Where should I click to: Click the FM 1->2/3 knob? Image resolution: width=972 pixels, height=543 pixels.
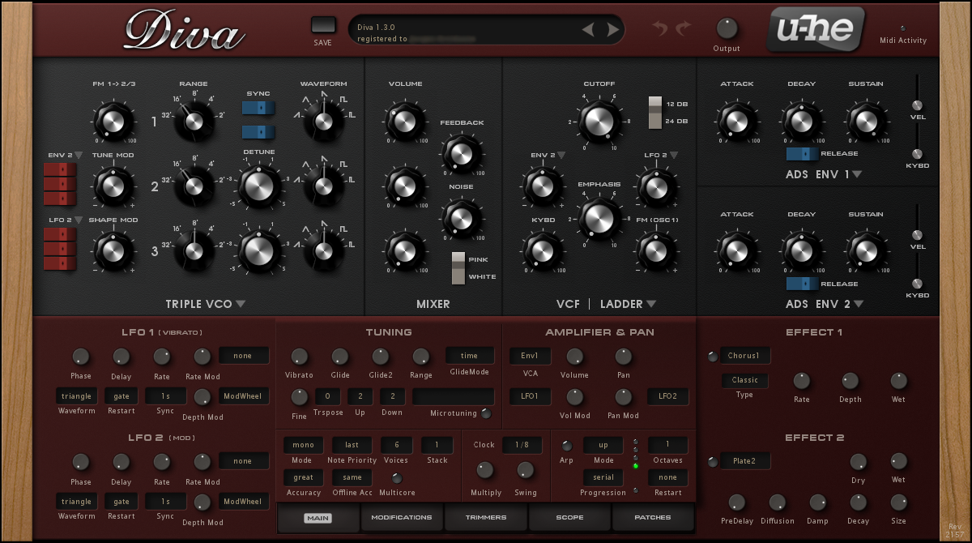click(113, 122)
